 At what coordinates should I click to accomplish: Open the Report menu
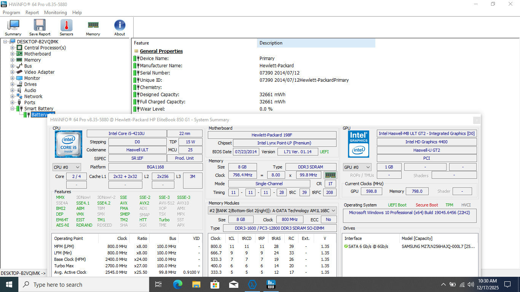(x=32, y=13)
